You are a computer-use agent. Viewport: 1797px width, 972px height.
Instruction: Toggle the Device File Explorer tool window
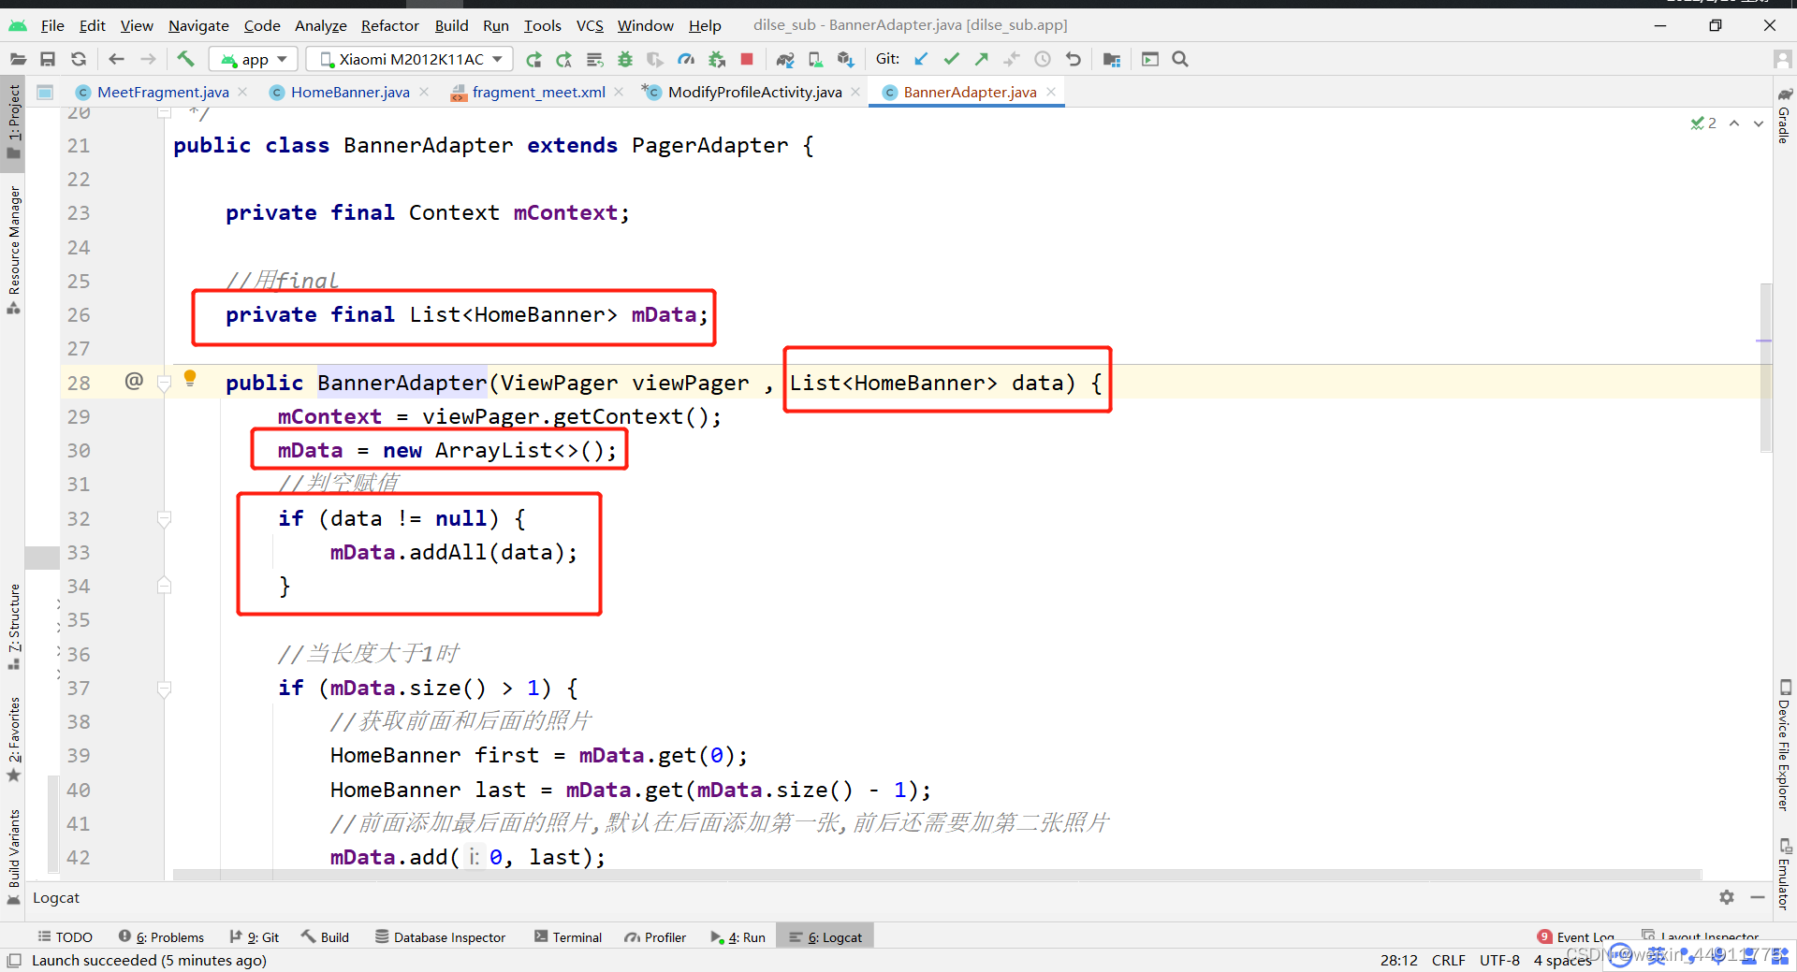pos(1786,748)
